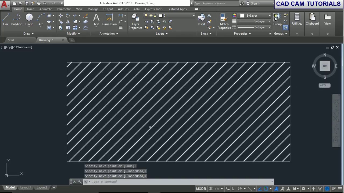Select the Dimension tool
Screen dimensions: 344x193
(x=109, y=20)
